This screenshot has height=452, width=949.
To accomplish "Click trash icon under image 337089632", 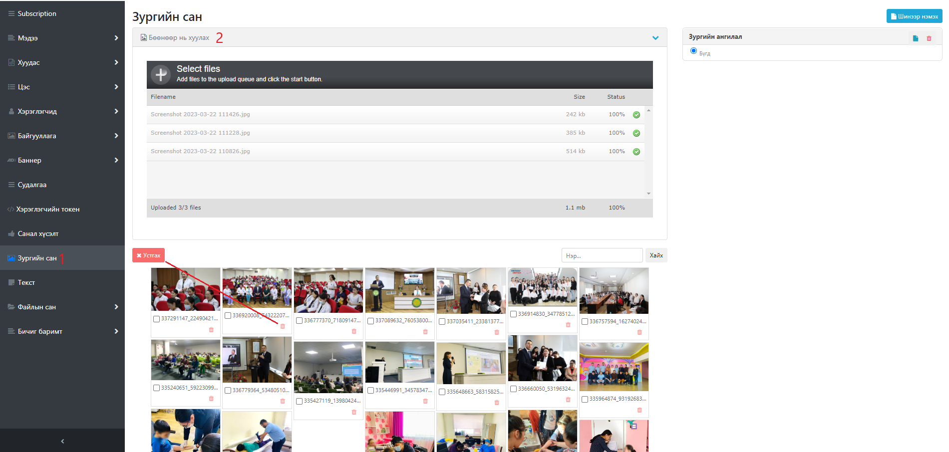I will coord(425,332).
